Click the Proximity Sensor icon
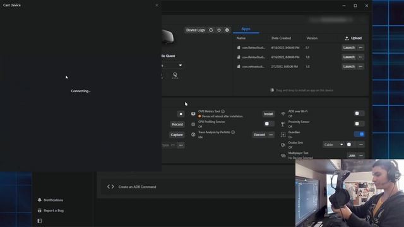 [283, 125]
